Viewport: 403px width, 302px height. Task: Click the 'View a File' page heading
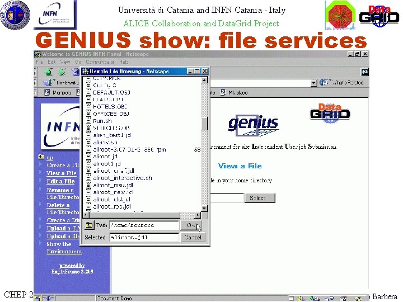(240, 166)
